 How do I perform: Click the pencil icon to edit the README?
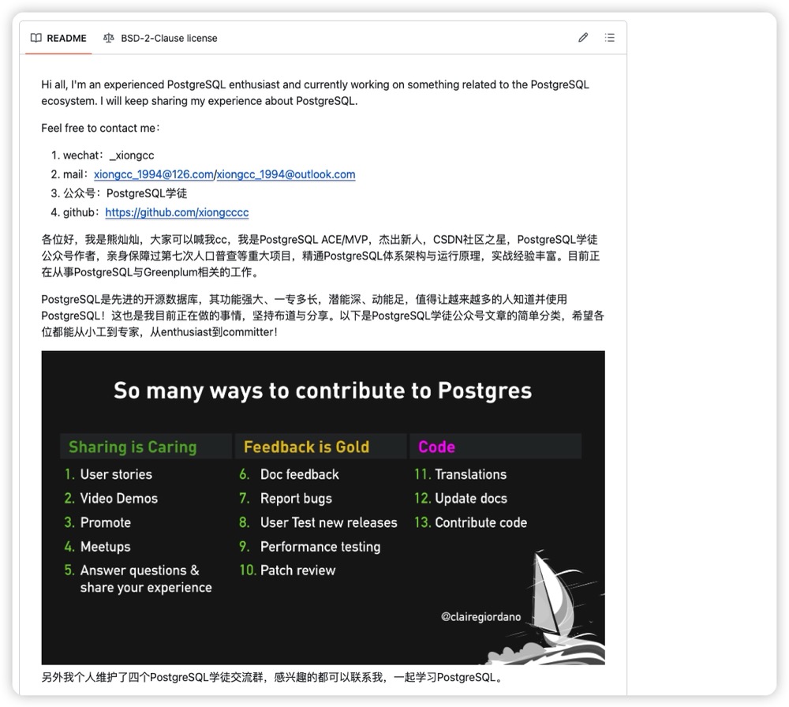(583, 38)
